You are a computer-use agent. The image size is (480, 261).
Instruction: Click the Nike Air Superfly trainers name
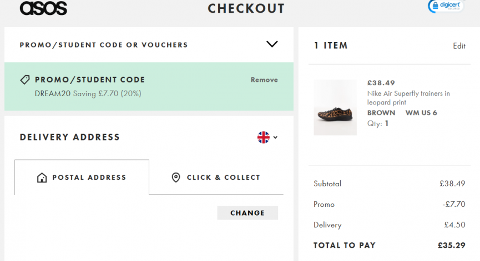pyautogui.click(x=408, y=98)
